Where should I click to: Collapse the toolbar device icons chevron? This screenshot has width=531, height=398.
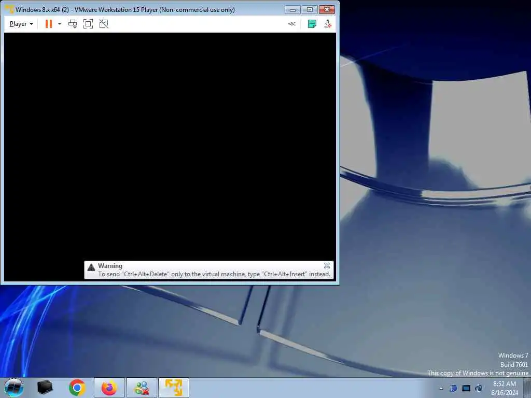click(291, 24)
